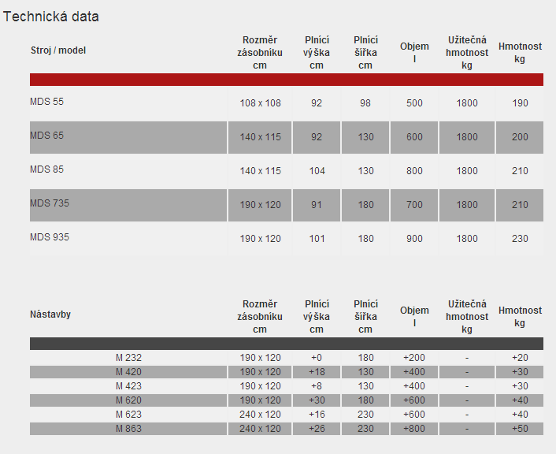Select the M 423 extension label
The height and width of the screenshot is (454, 556).
point(128,386)
